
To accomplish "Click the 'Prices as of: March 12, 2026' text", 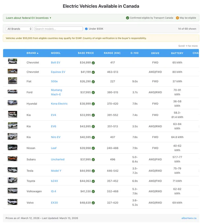I will 22,218.
